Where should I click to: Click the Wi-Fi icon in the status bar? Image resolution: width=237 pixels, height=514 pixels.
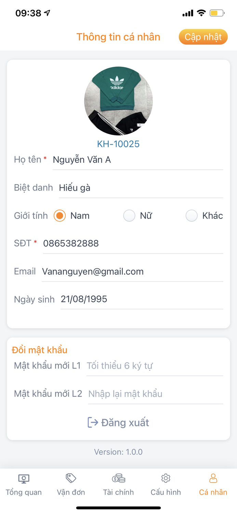point(201,13)
